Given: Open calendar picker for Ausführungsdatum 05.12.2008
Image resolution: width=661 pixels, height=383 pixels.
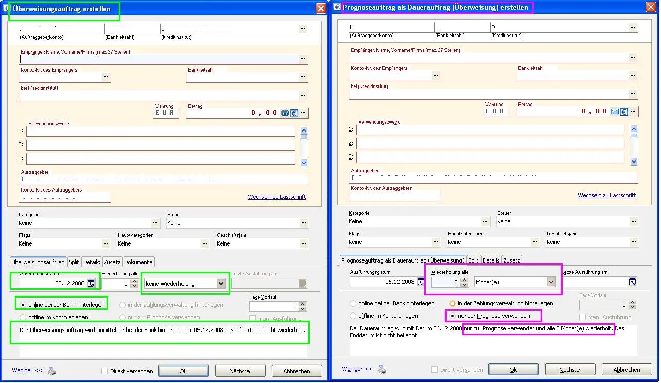Looking at the screenshot, I should [x=91, y=283].
